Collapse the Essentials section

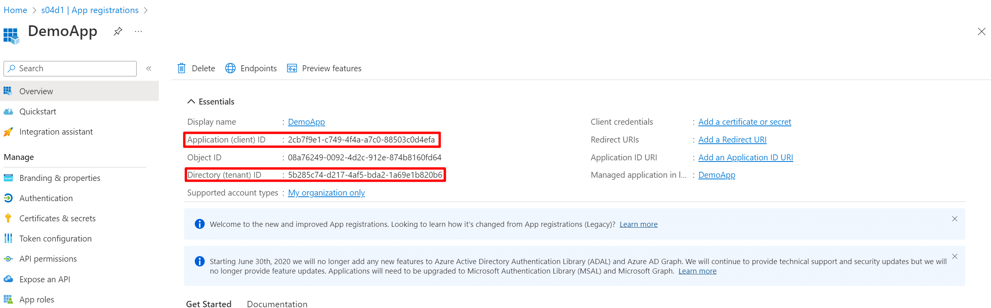coord(191,102)
